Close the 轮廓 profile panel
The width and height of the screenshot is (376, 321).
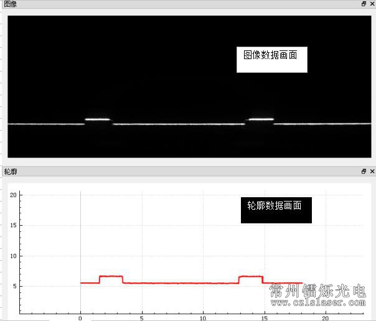tap(372, 171)
